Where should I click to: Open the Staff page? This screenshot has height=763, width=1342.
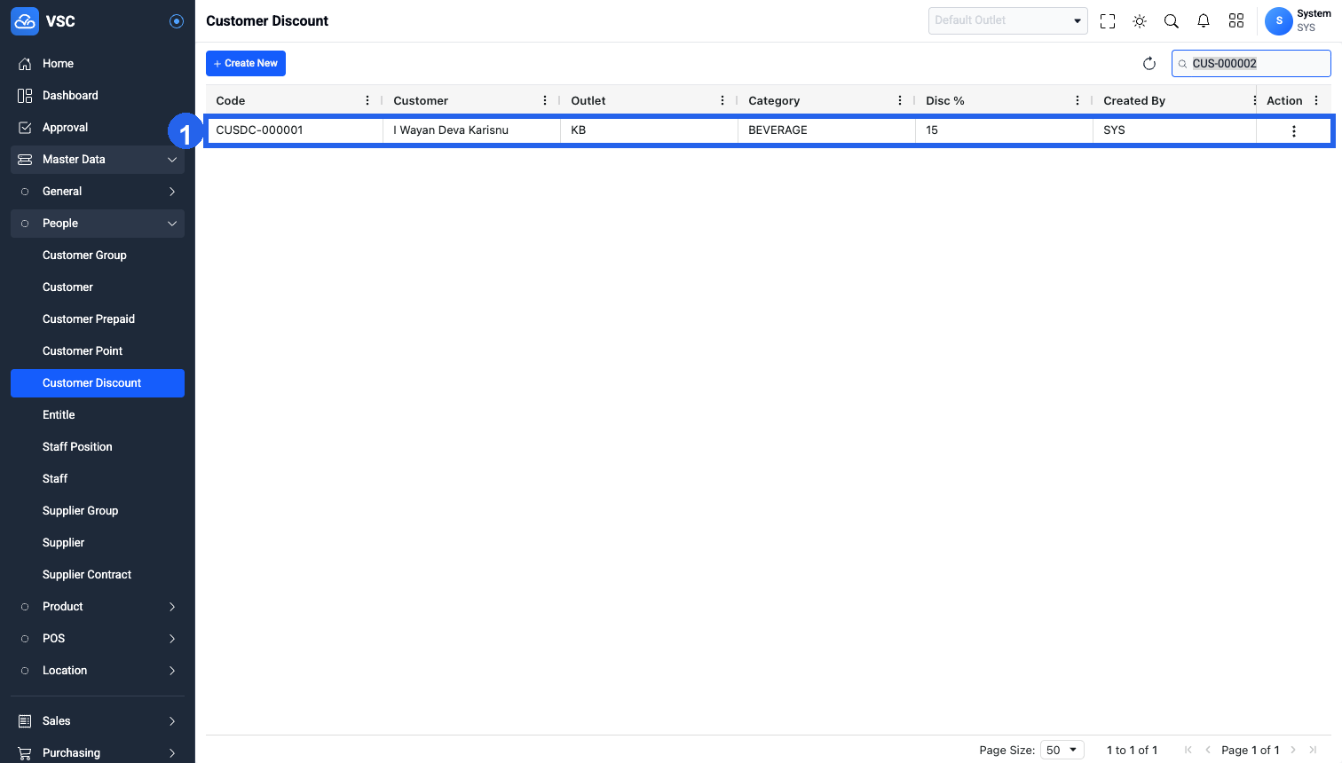coord(98,479)
